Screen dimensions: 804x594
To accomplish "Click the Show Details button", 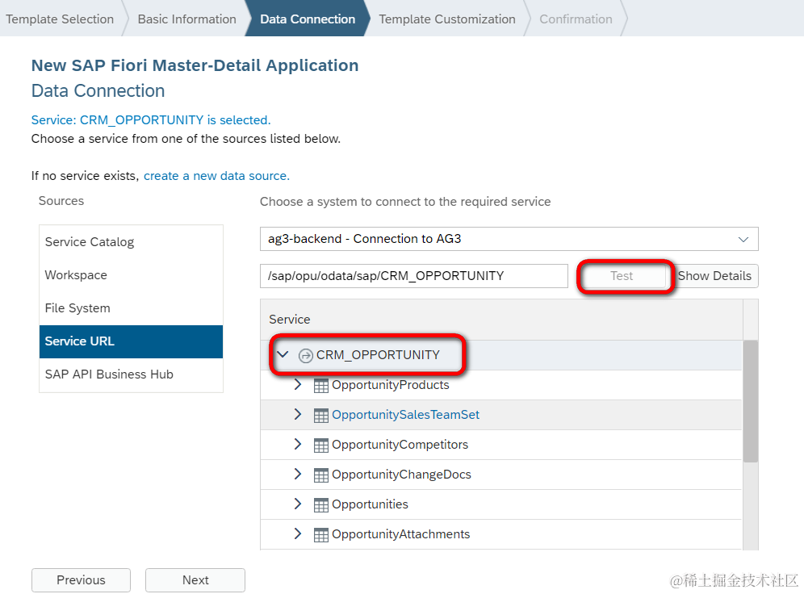I will 714,276.
